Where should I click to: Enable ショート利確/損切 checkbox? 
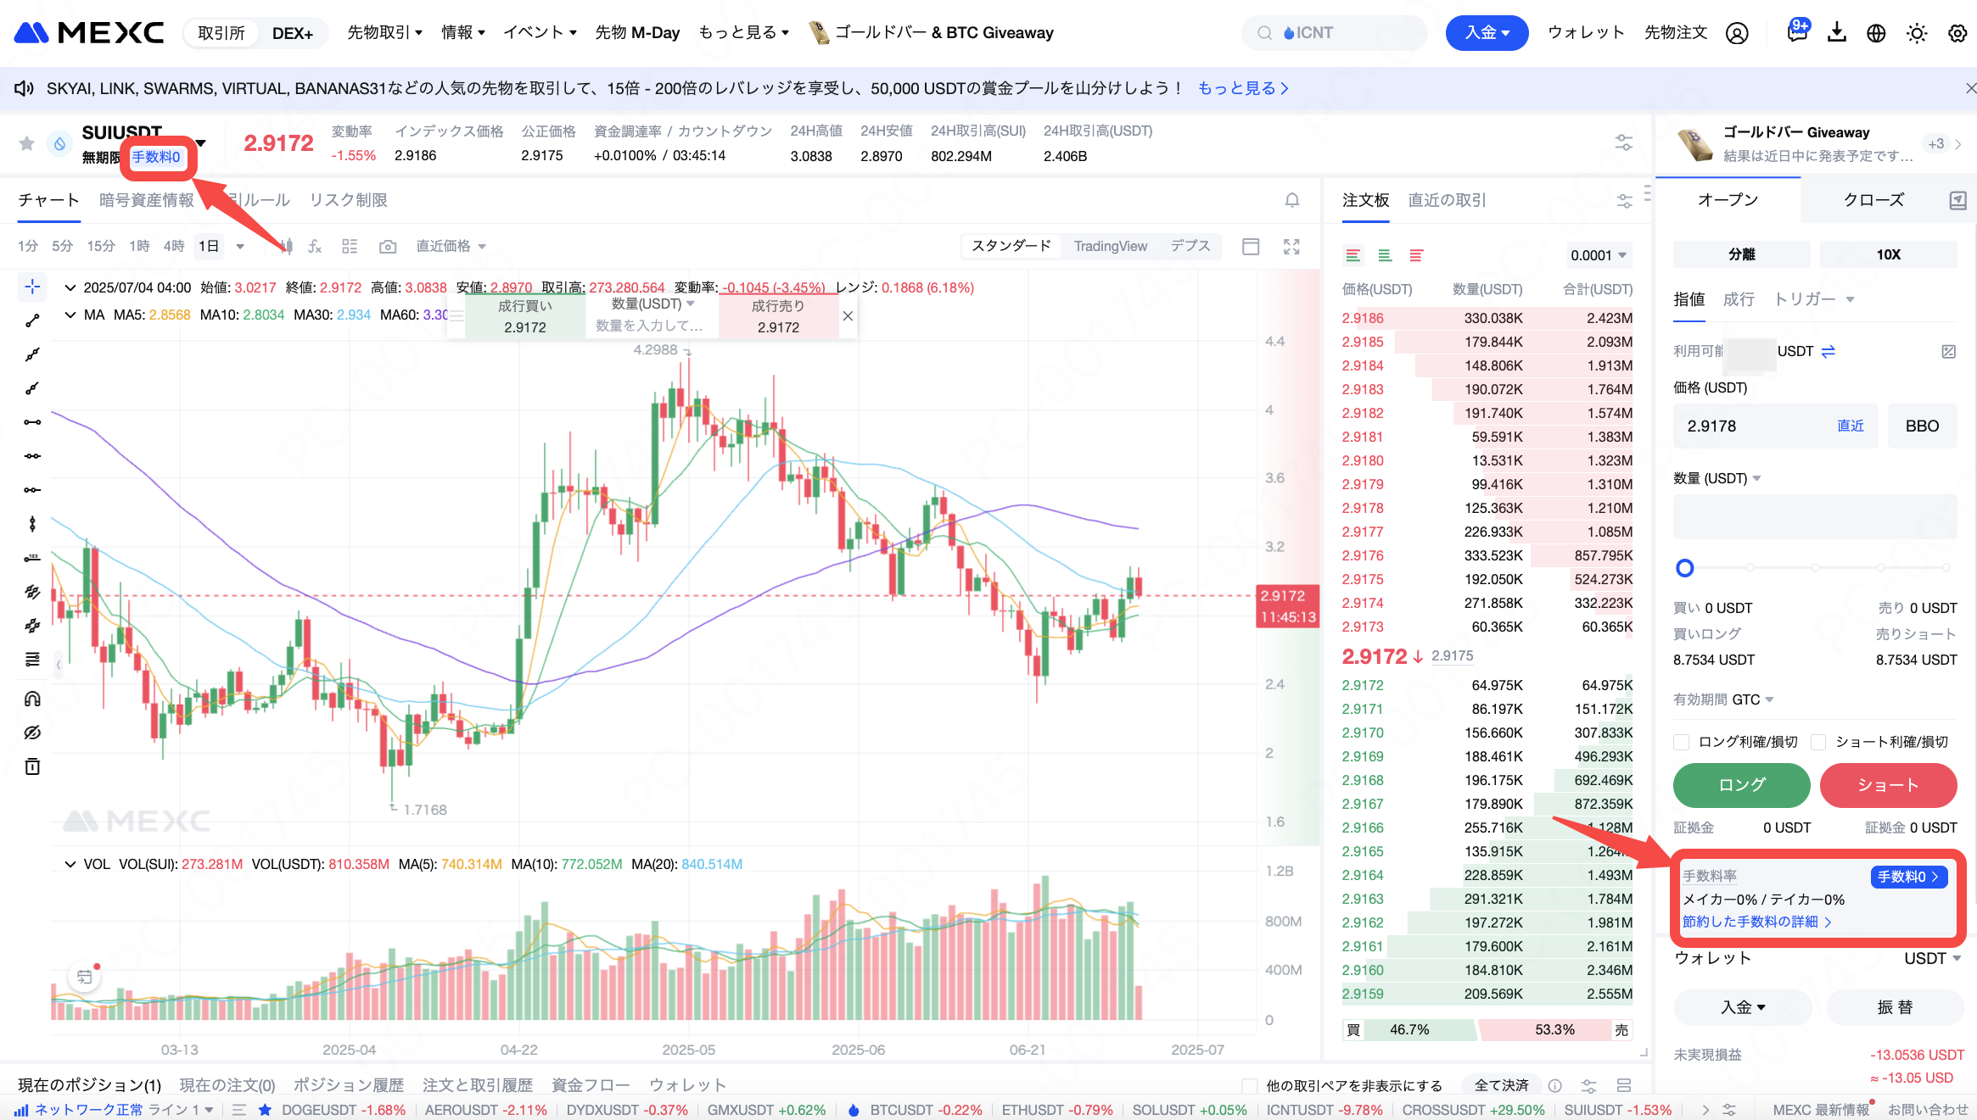coord(1818,742)
